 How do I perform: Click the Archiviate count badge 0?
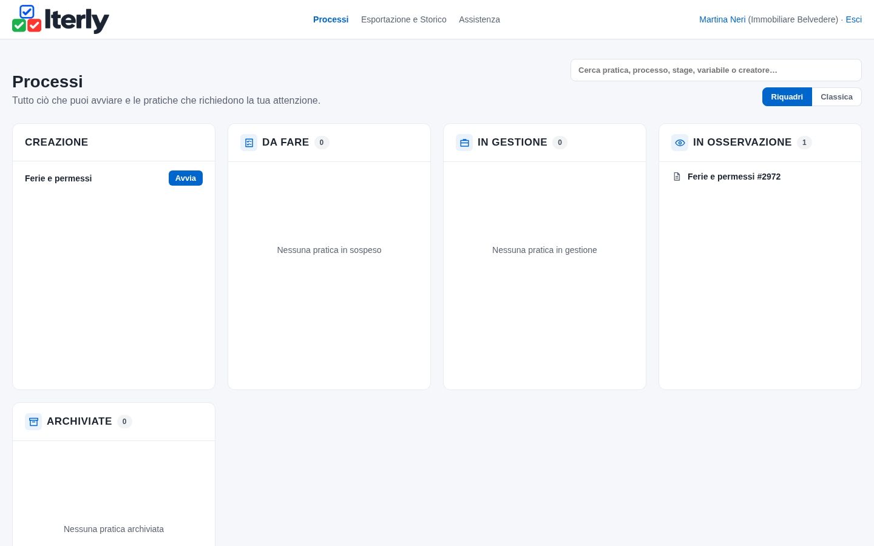[x=124, y=422]
